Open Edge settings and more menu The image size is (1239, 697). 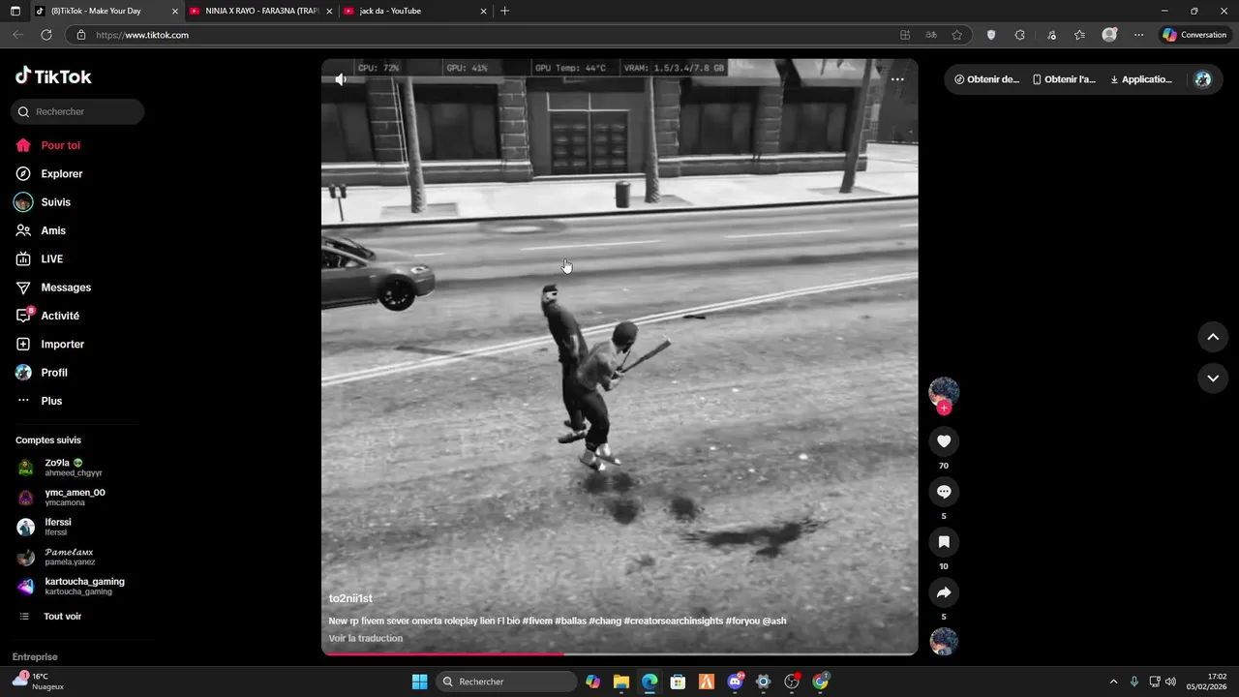(1138, 35)
